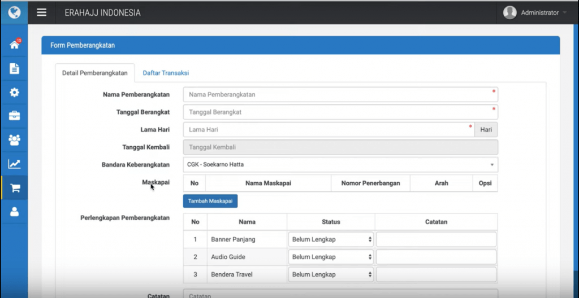Open status dropdown for Bendera Travel
Viewport: 579px width, 298px height.
pos(331,274)
